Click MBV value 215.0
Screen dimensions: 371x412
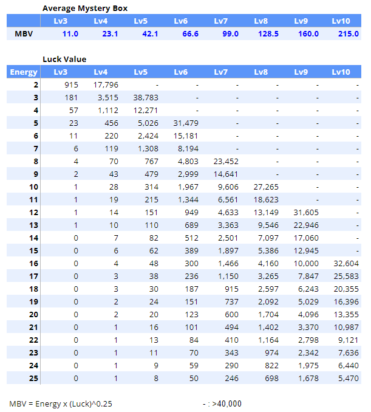click(x=349, y=34)
